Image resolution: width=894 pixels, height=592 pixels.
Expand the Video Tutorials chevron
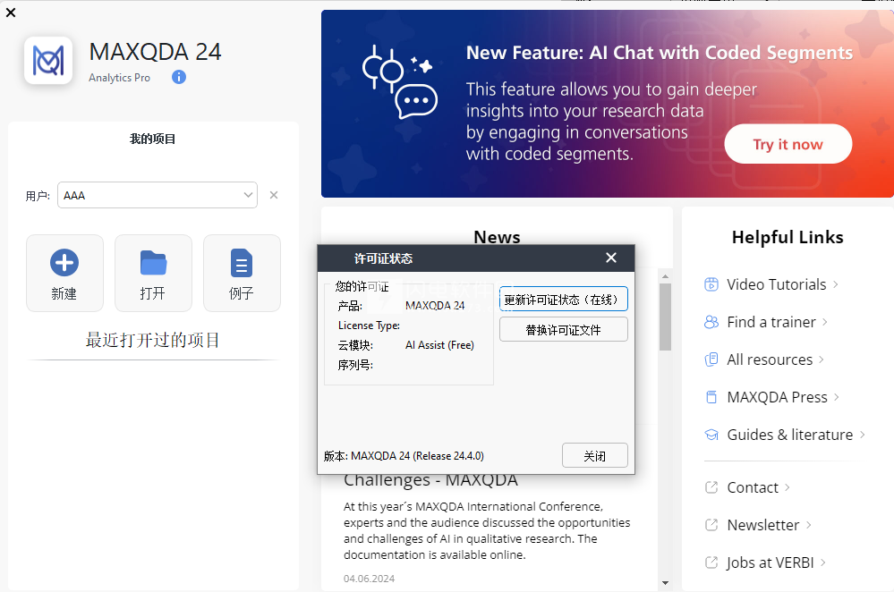pos(836,284)
